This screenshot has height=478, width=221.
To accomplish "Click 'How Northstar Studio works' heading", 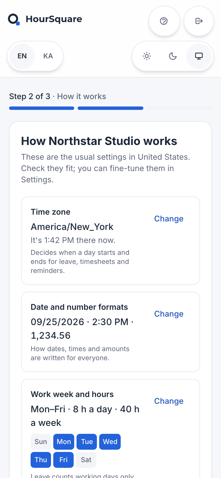I will (x=99, y=141).
